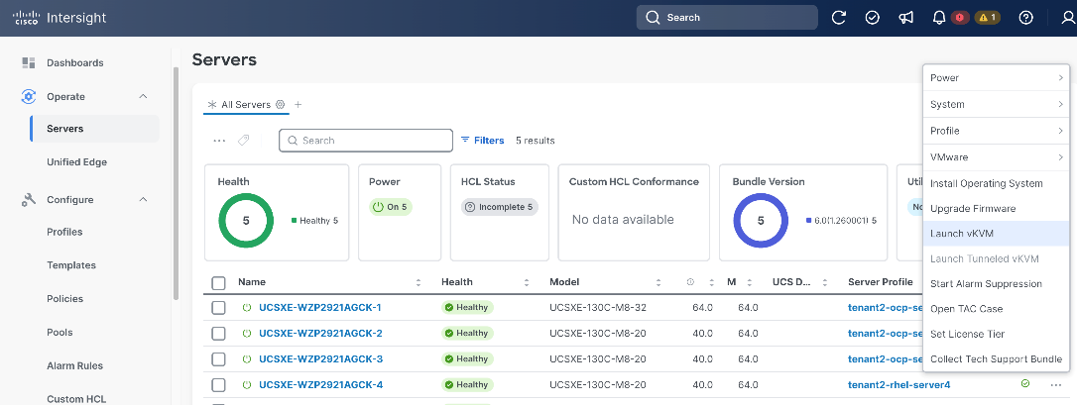Open the bulk actions ellipsis
The image size is (1077, 405).
coord(219,141)
